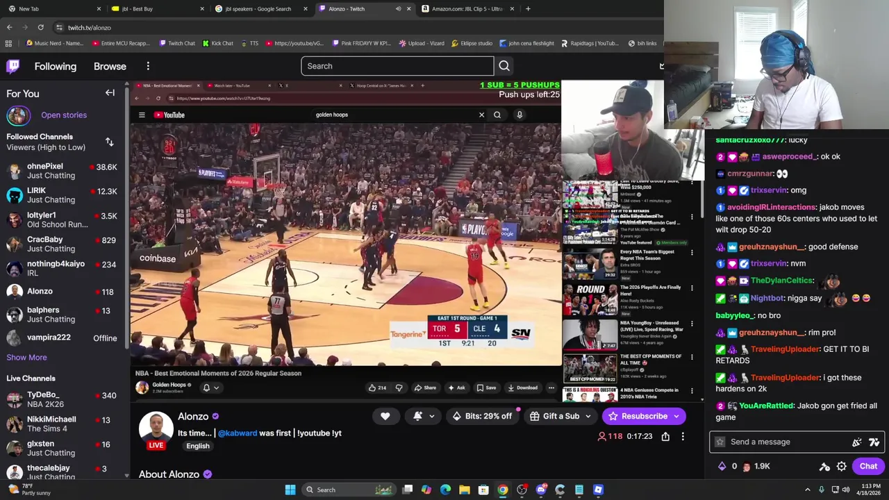
Task: Go back in browser history
Action: (x=9, y=27)
